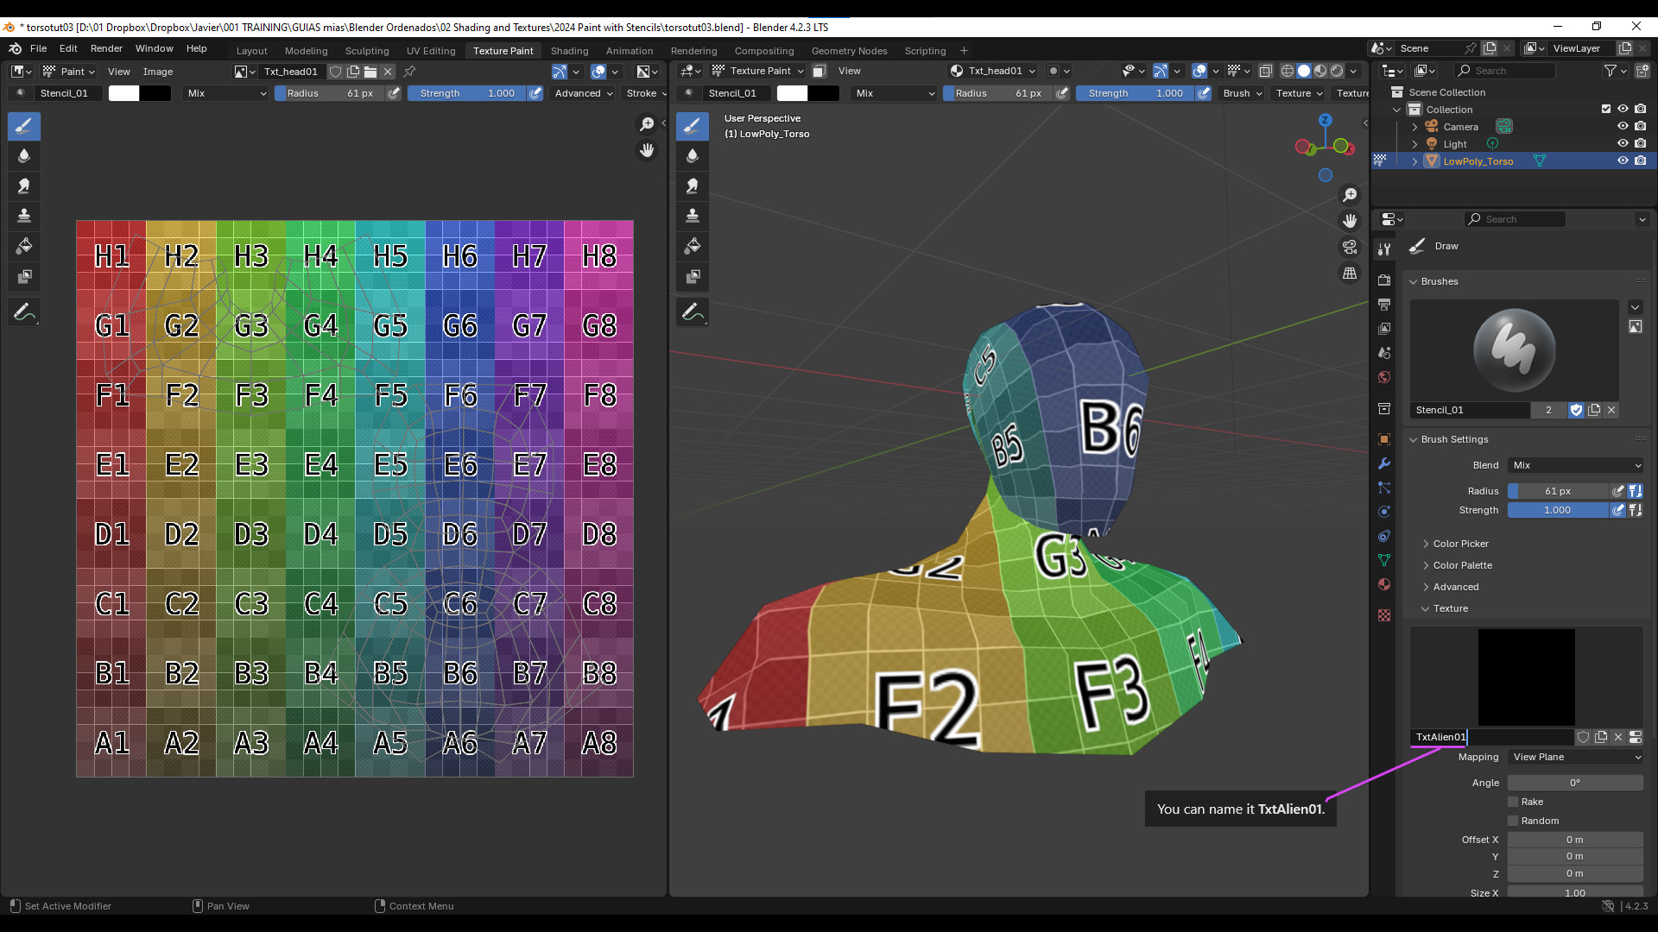Select the Fill bucket tool in the image editor toolbar
The width and height of the screenshot is (1658, 932).
click(x=24, y=247)
